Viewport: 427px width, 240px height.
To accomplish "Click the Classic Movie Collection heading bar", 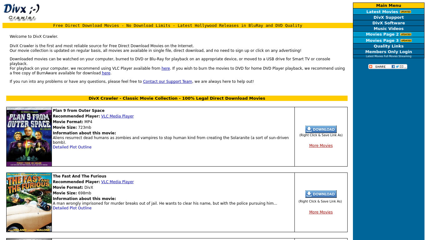I will click(177, 98).
